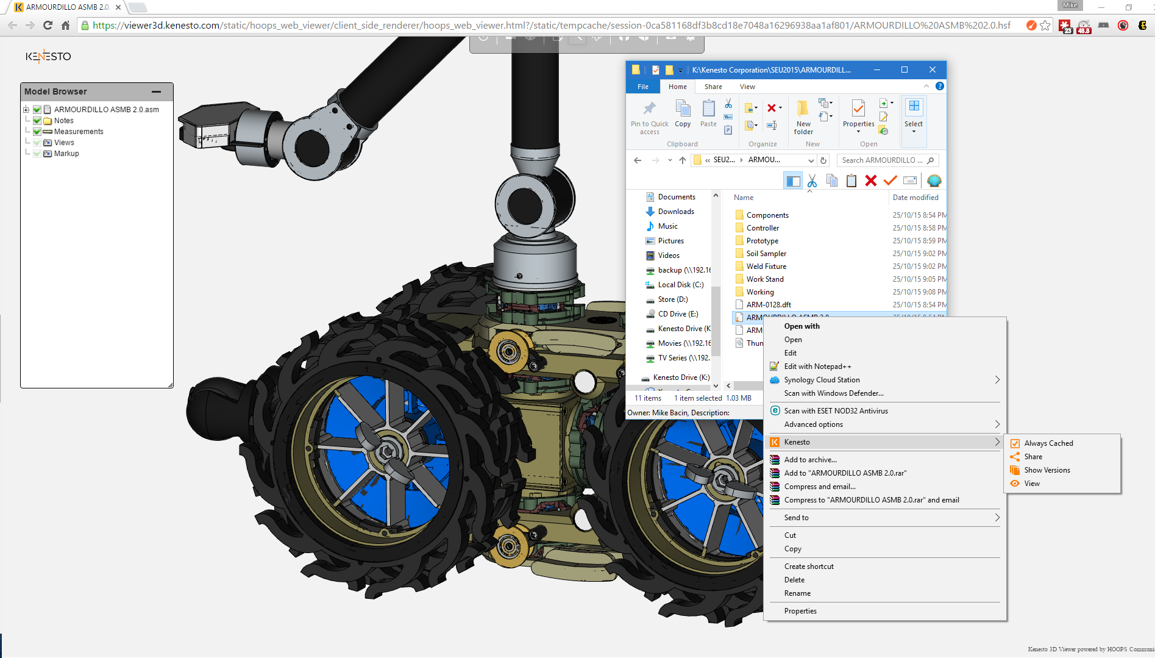The image size is (1155, 658).
Task: Choose Open with in the context menu
Action: point(802,326)
